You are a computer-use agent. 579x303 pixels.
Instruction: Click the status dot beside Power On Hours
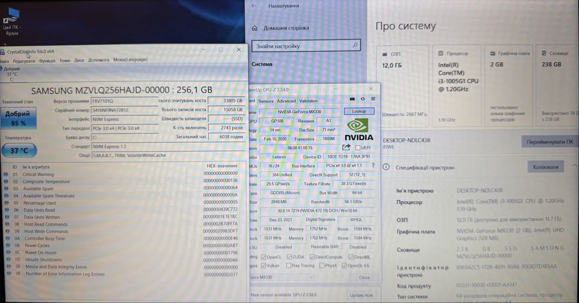(x=8, y=253)
